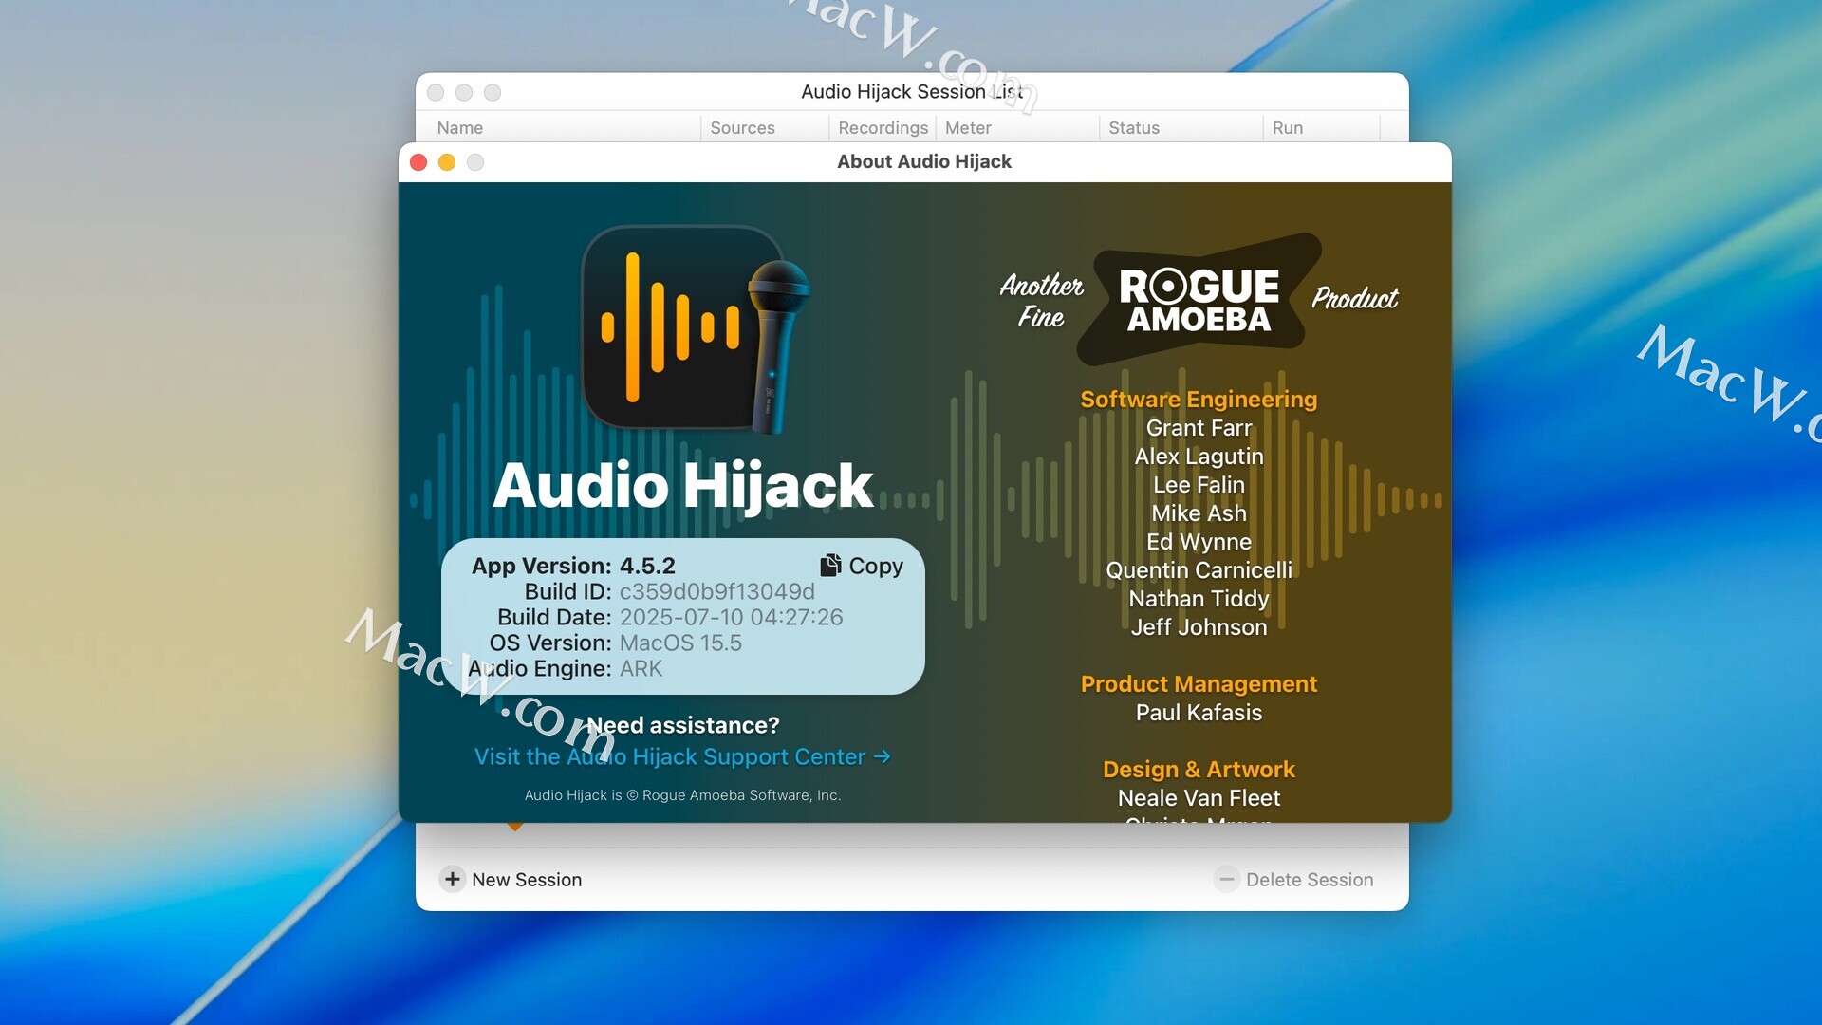The width and height of the screenshot is (1822, 1025).
Task: Click the name Paul Kafasis
Action: [x=1199, y=713]
